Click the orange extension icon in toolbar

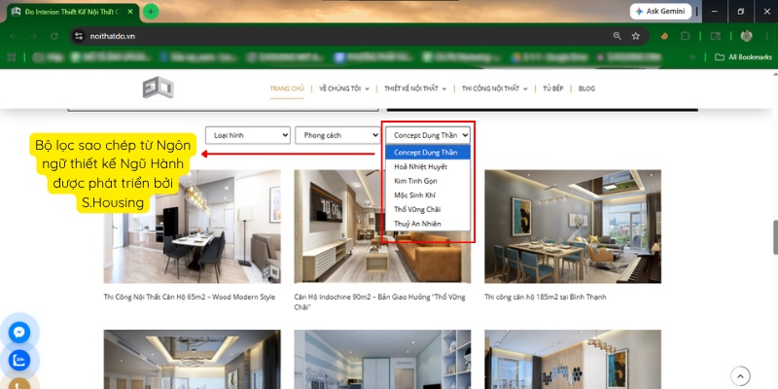[x=664, y=36]
